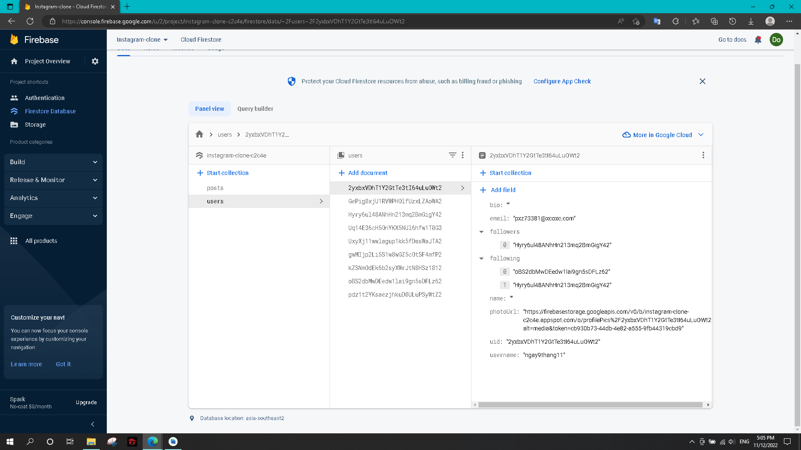This screenshot has width=801, height=450.
Task: Switch to the Query builder tab
Action: [255, 109]
